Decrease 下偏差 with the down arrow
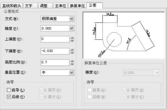 click(x=72, y=53)
